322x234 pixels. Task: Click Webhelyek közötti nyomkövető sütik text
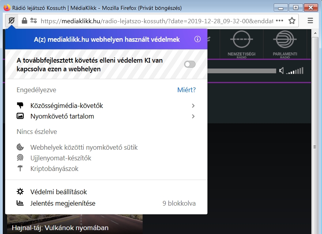(x=84, y=147)
